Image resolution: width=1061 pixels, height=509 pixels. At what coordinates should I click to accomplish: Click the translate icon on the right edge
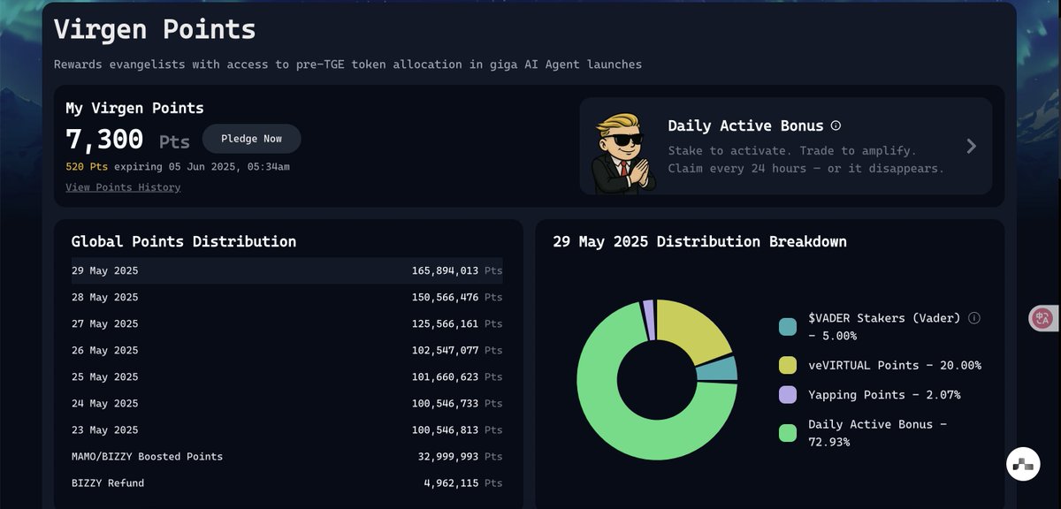tap(1042, 319)
